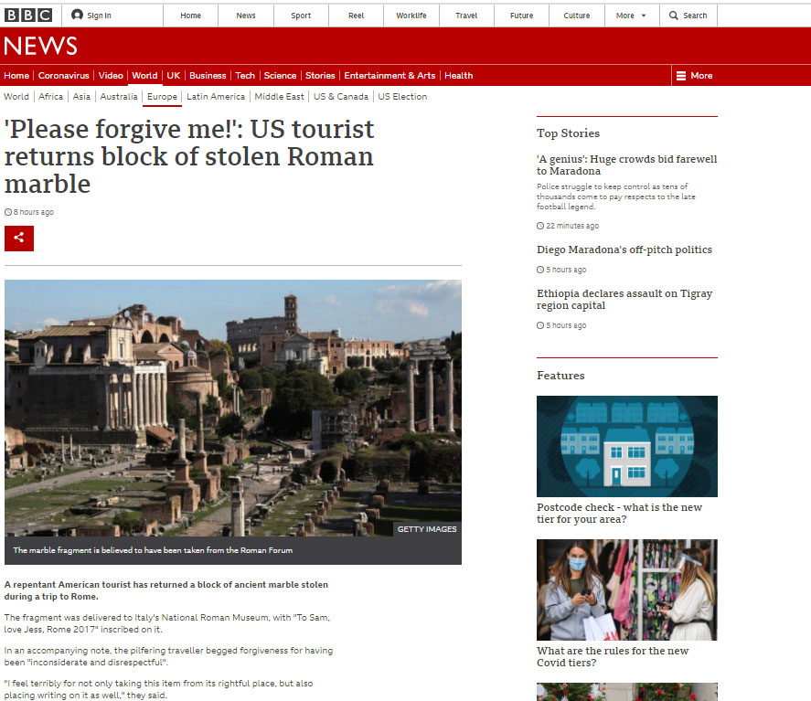Viewport: 811px width, 701px height.
Task: Open search with the magnifier icon
Action: click(674, 16)
